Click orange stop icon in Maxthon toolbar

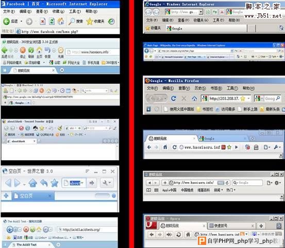42,90
